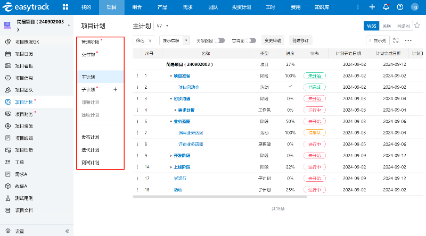Open the three-dots menu beside fullscreen icon
Viewport: 426px width, 236px height.
click(x=408, y=40)
